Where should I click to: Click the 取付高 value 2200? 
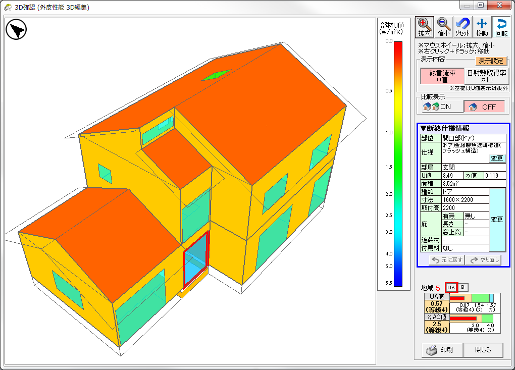465,208
